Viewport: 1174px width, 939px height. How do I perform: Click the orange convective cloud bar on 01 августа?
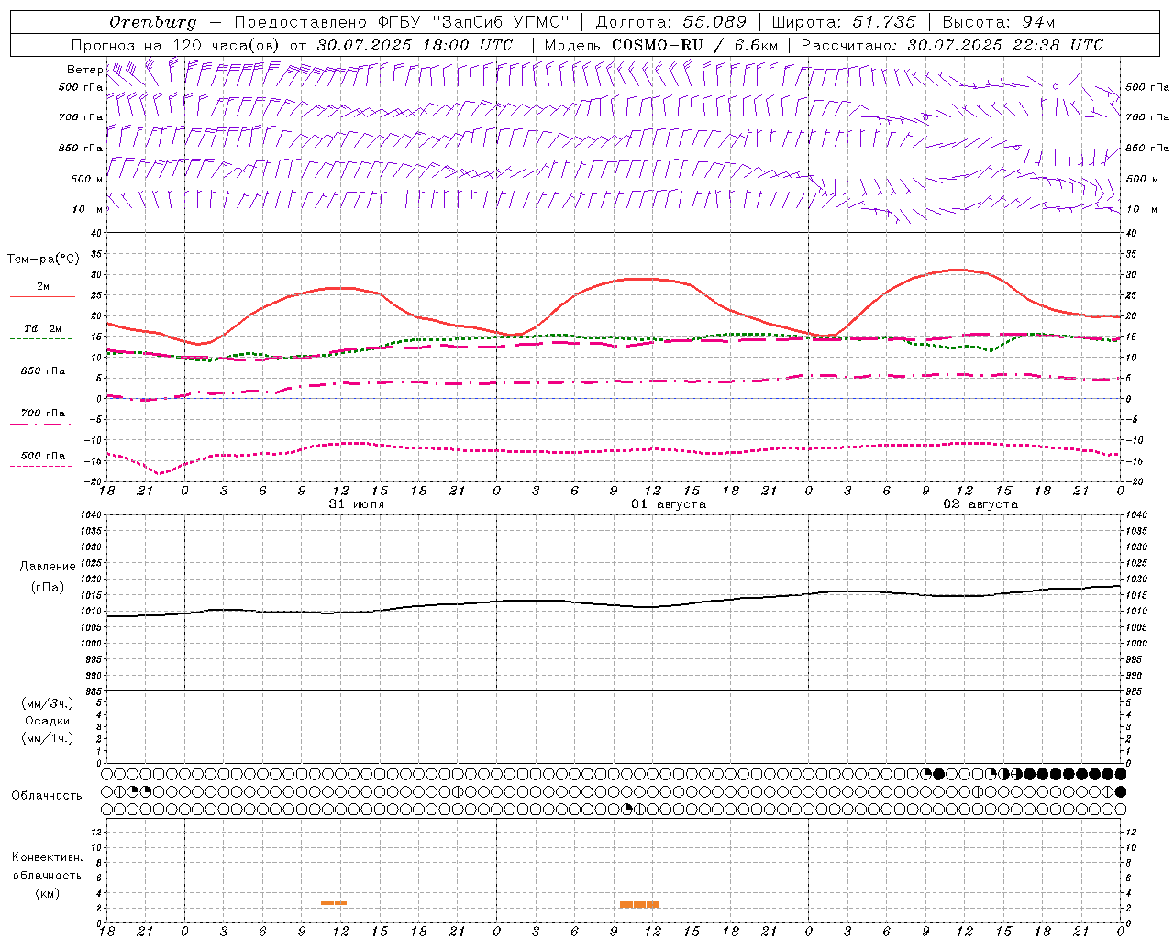point(639,904)
